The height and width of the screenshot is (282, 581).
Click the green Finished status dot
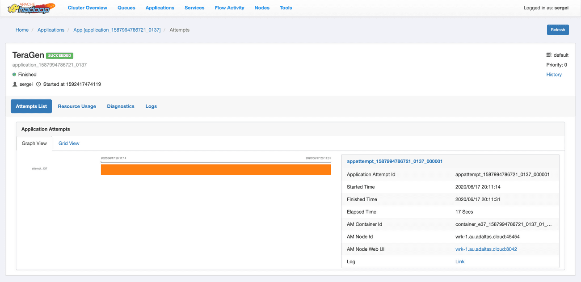coord(14,75)
